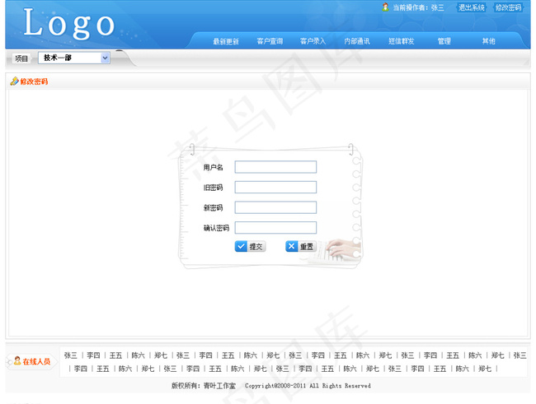Open the 内部通讯 tab
The image size is (536, 404).
[357, 41]
